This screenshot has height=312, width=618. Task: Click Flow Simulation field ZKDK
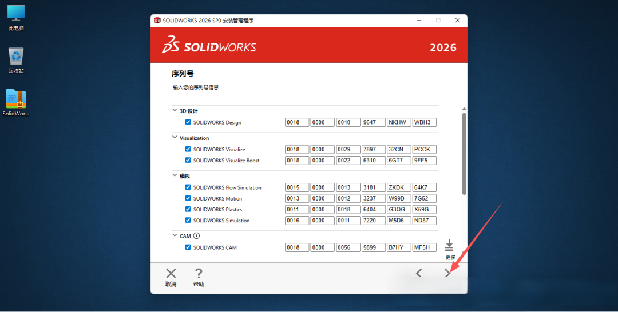pyautogui.click(x=399, y=187)
